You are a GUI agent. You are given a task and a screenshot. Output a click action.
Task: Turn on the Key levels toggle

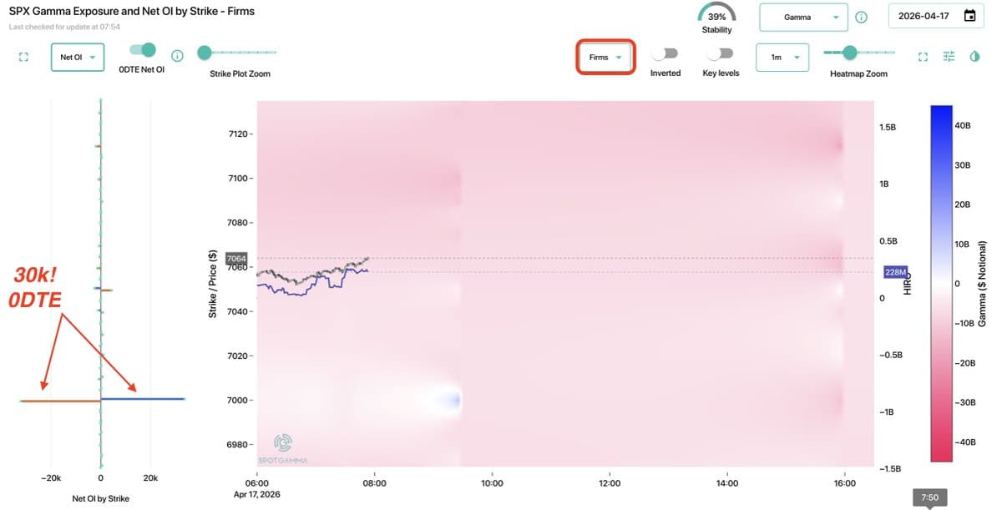[x=719, y=51]
